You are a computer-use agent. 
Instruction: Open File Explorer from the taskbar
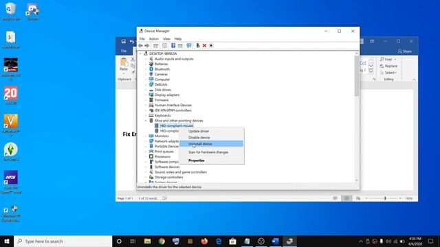click(147, 241)
